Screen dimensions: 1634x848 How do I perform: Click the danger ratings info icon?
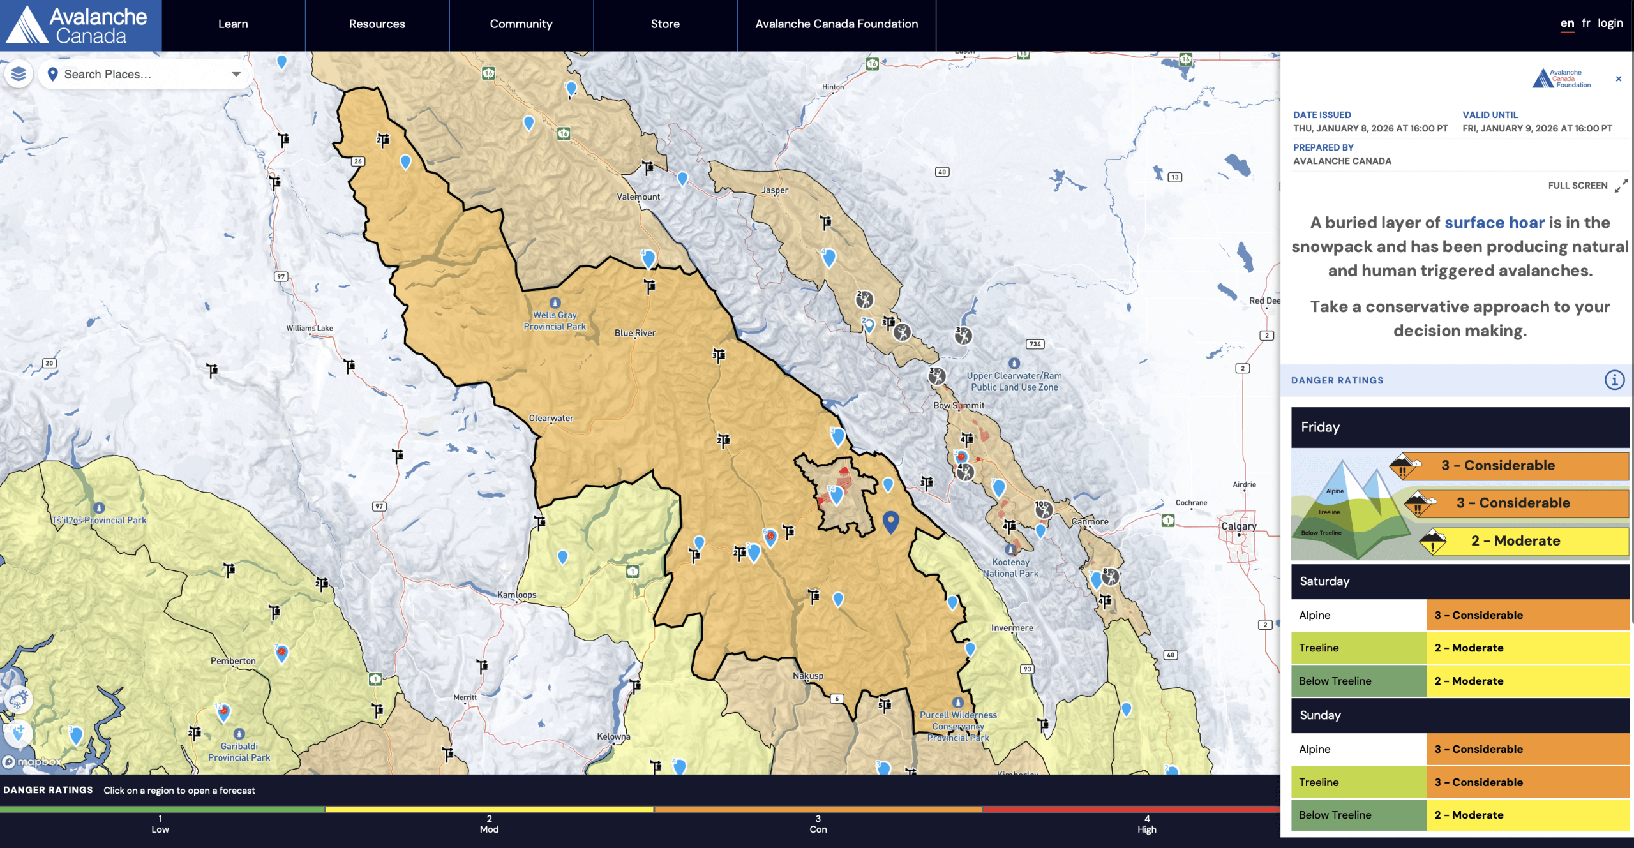pos(1614,380)
